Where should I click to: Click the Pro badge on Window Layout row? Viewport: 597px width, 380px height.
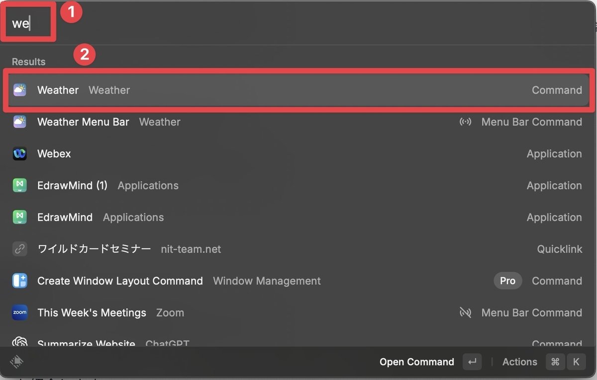click(507, 281)
